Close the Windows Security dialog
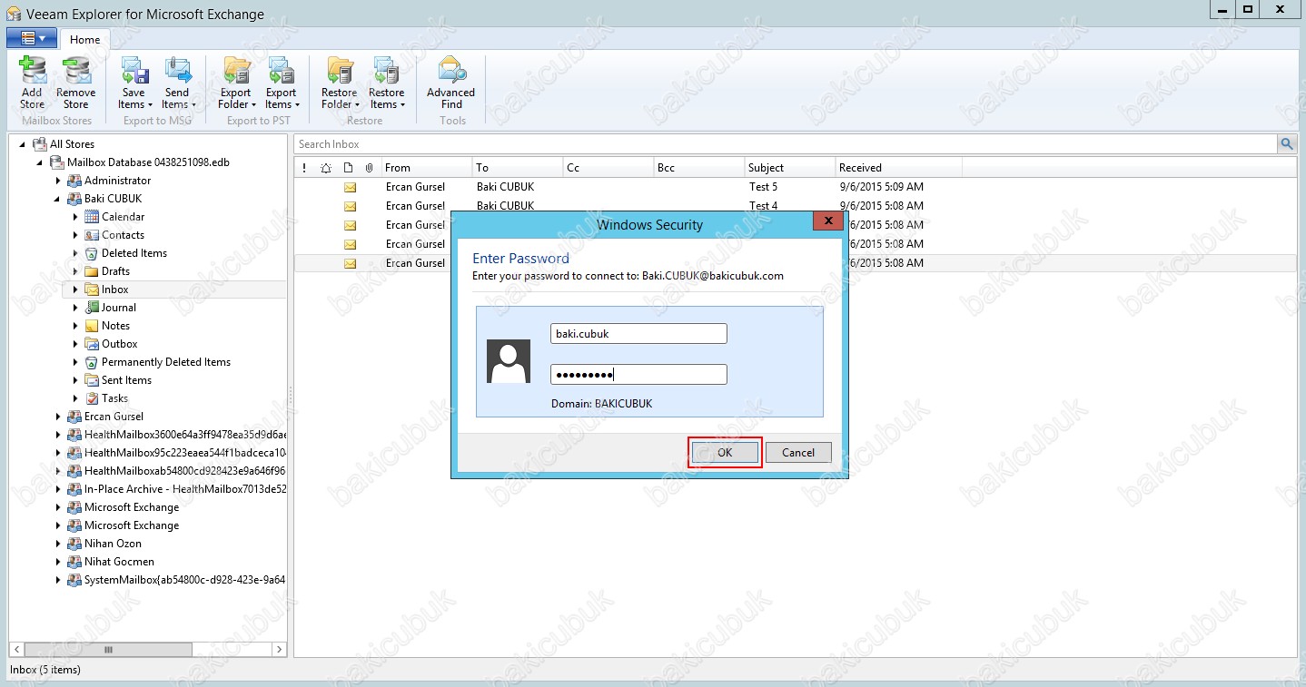 coord(827,221)
